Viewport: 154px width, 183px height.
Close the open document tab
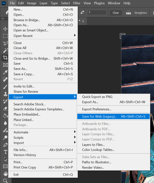83,21
